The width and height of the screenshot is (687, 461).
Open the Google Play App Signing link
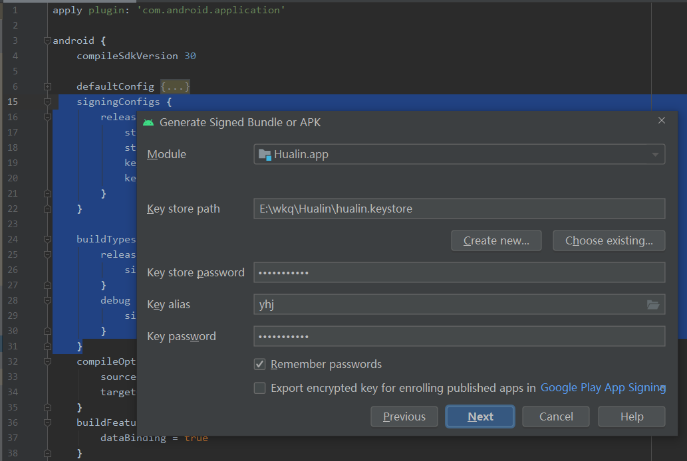point(603,388)
